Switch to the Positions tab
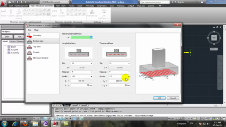This screenshot has height=127, width=226. pos(13,42)
